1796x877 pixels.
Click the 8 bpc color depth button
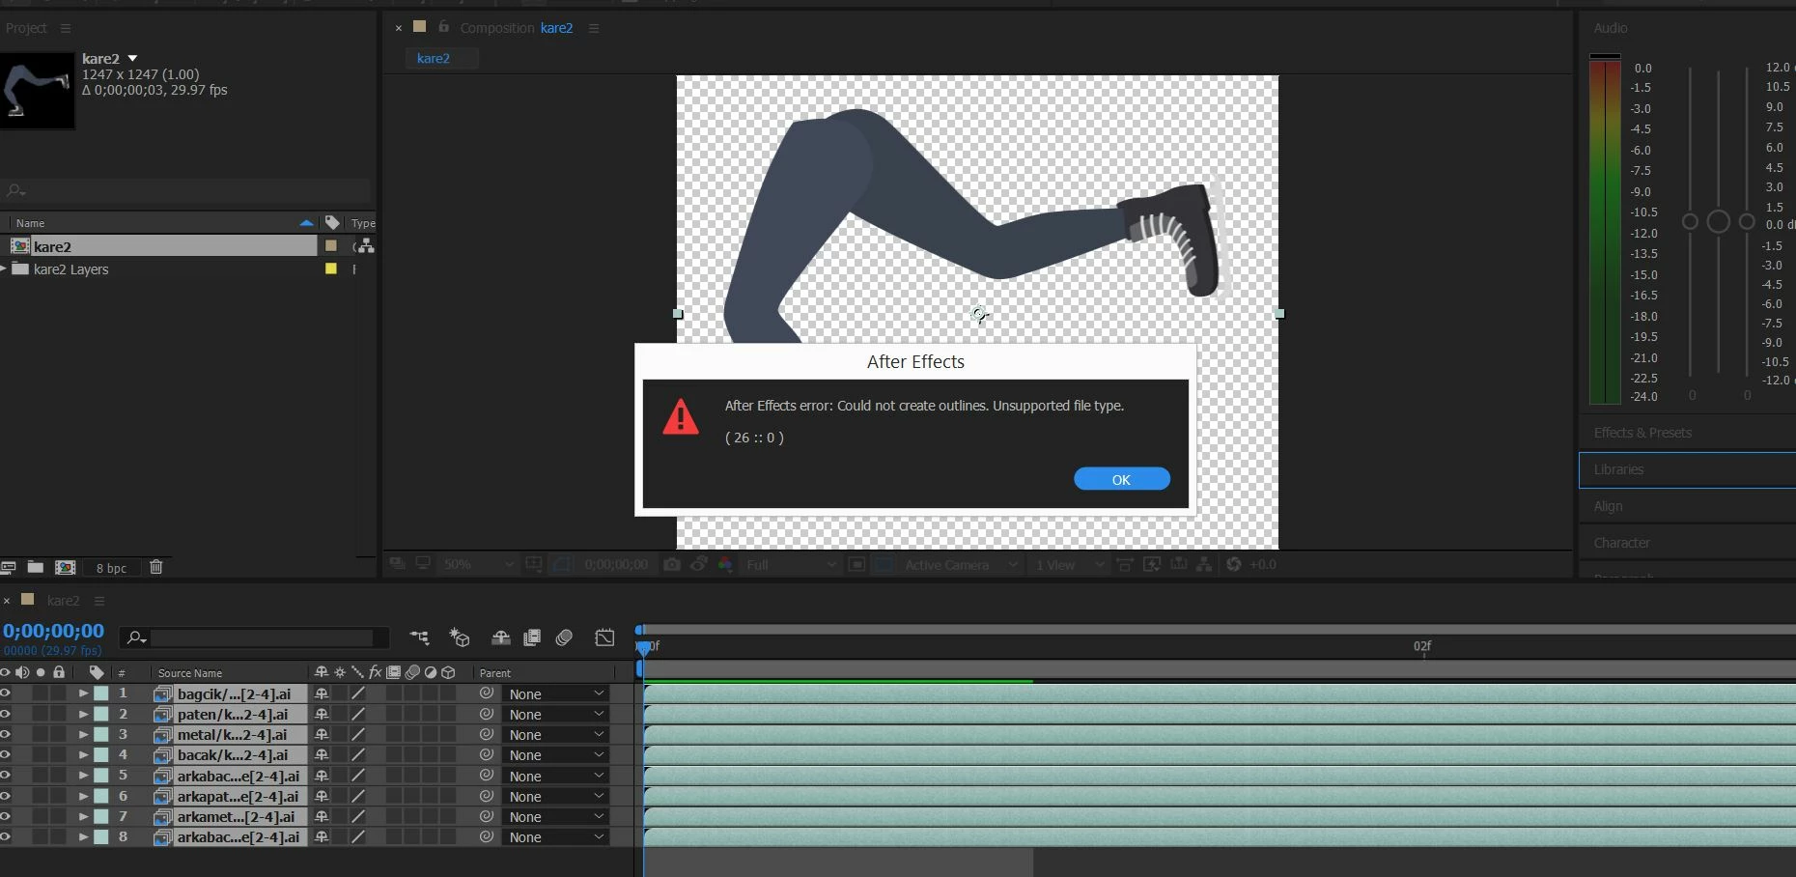tap(111, 568)
